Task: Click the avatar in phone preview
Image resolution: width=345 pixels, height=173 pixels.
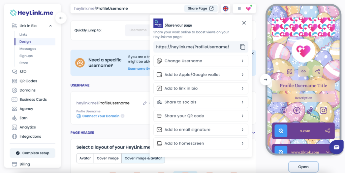Action: [304, 51]
